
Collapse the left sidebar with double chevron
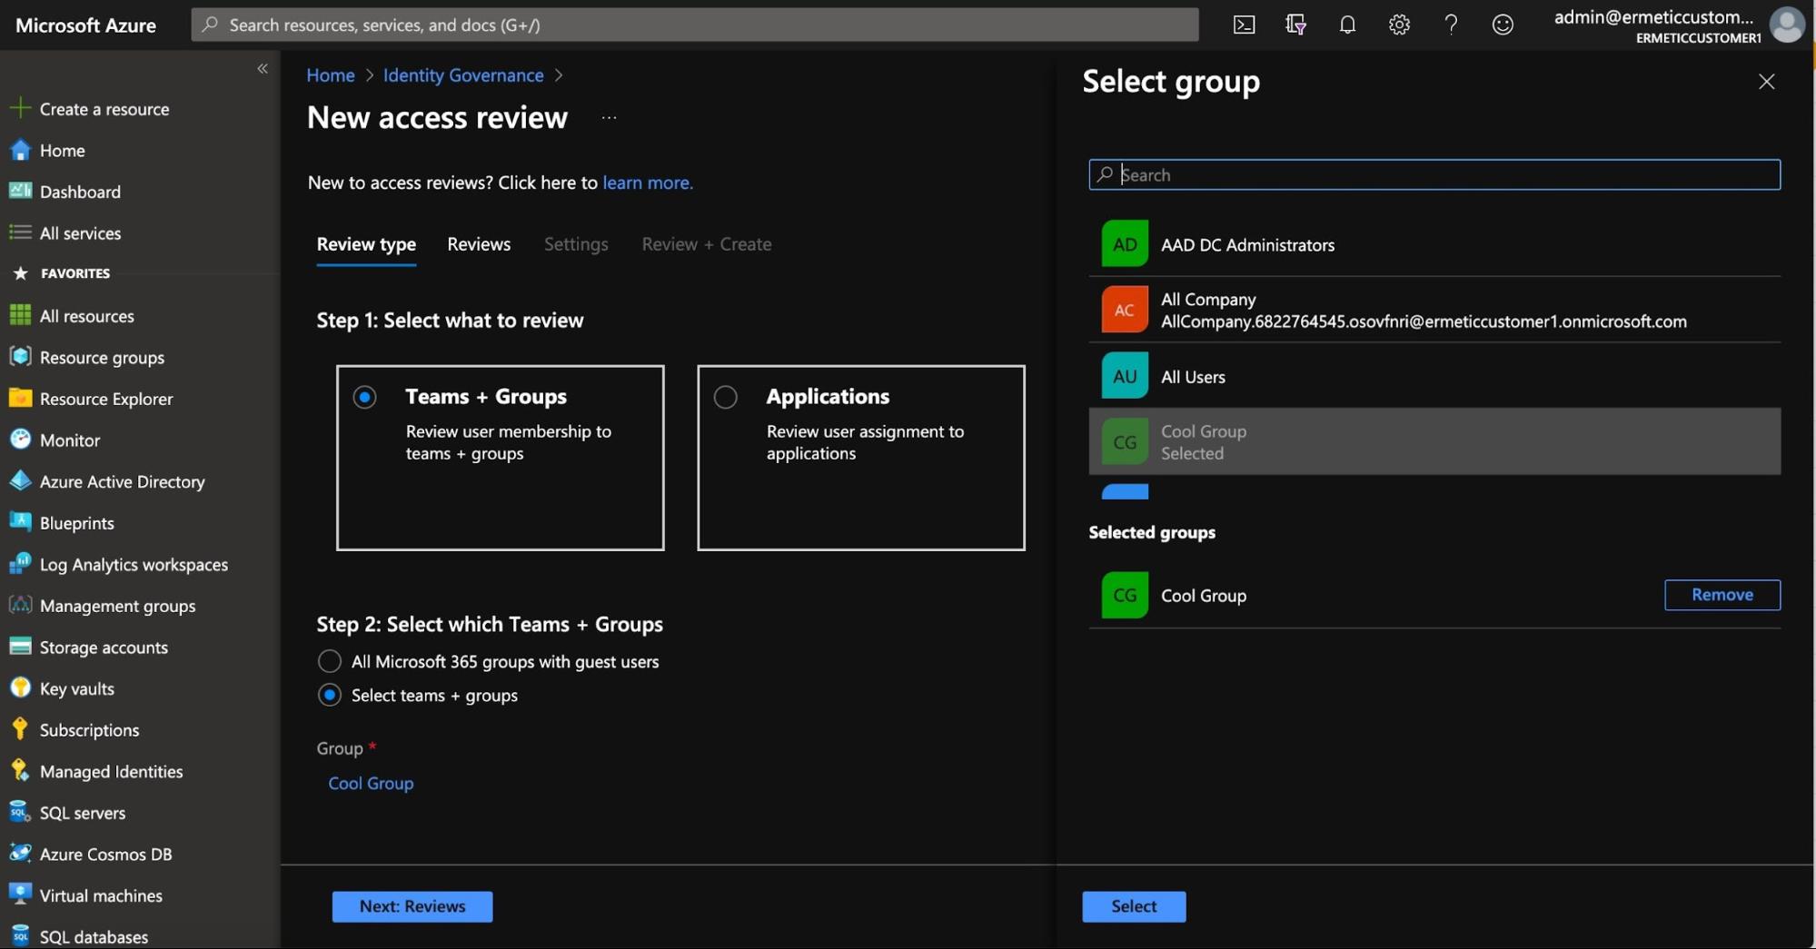263,68
